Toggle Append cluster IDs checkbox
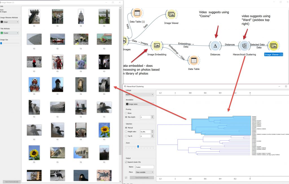 [126, 162]
